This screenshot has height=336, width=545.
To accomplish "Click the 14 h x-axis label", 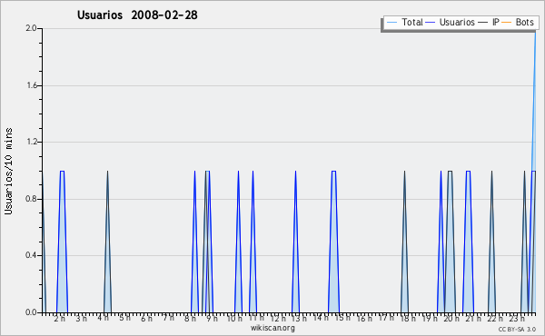I will pyautogui.click(x=321, y=318).
